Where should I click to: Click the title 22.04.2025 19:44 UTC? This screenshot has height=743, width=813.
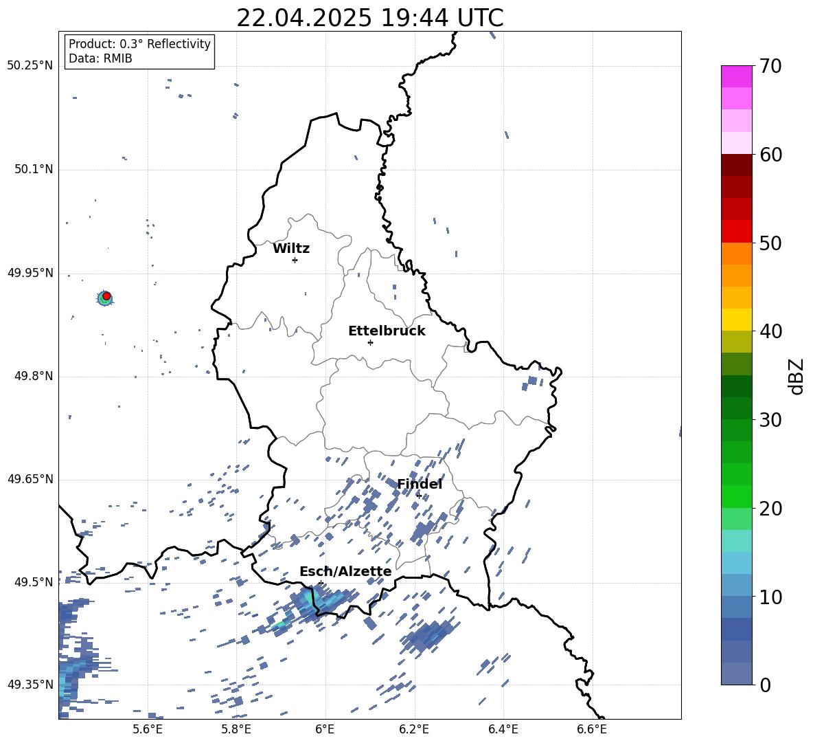click(370, 19)
